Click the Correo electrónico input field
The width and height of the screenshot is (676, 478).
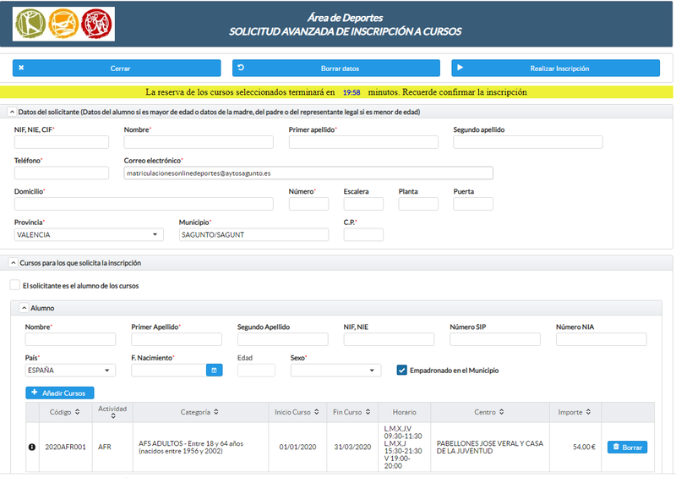tap(308, 173)
